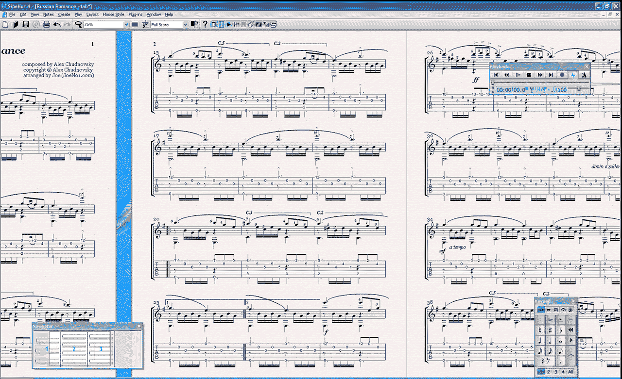Select the half note on the Keypad
Image resolution: width=622 pixels, height=379 pixels.
[x=551, y=340]
